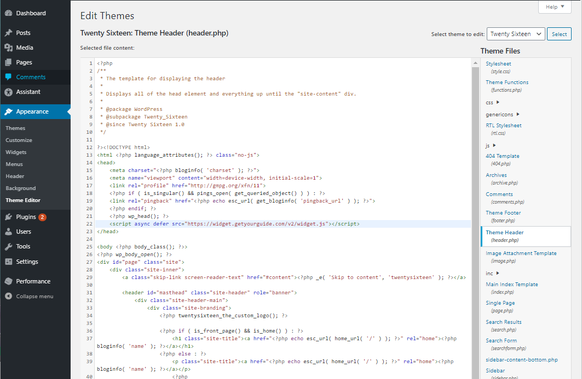Click the Collapse menu arrow icon
The height and width of the screenshot is (379, 582).
click(9, 296)
